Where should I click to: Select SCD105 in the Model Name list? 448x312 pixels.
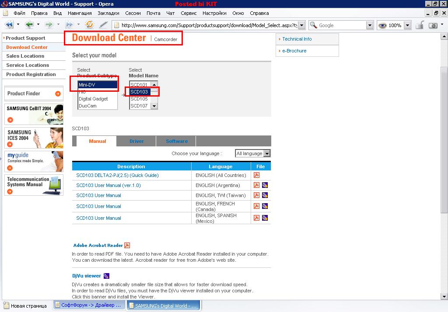click(139, 99)
